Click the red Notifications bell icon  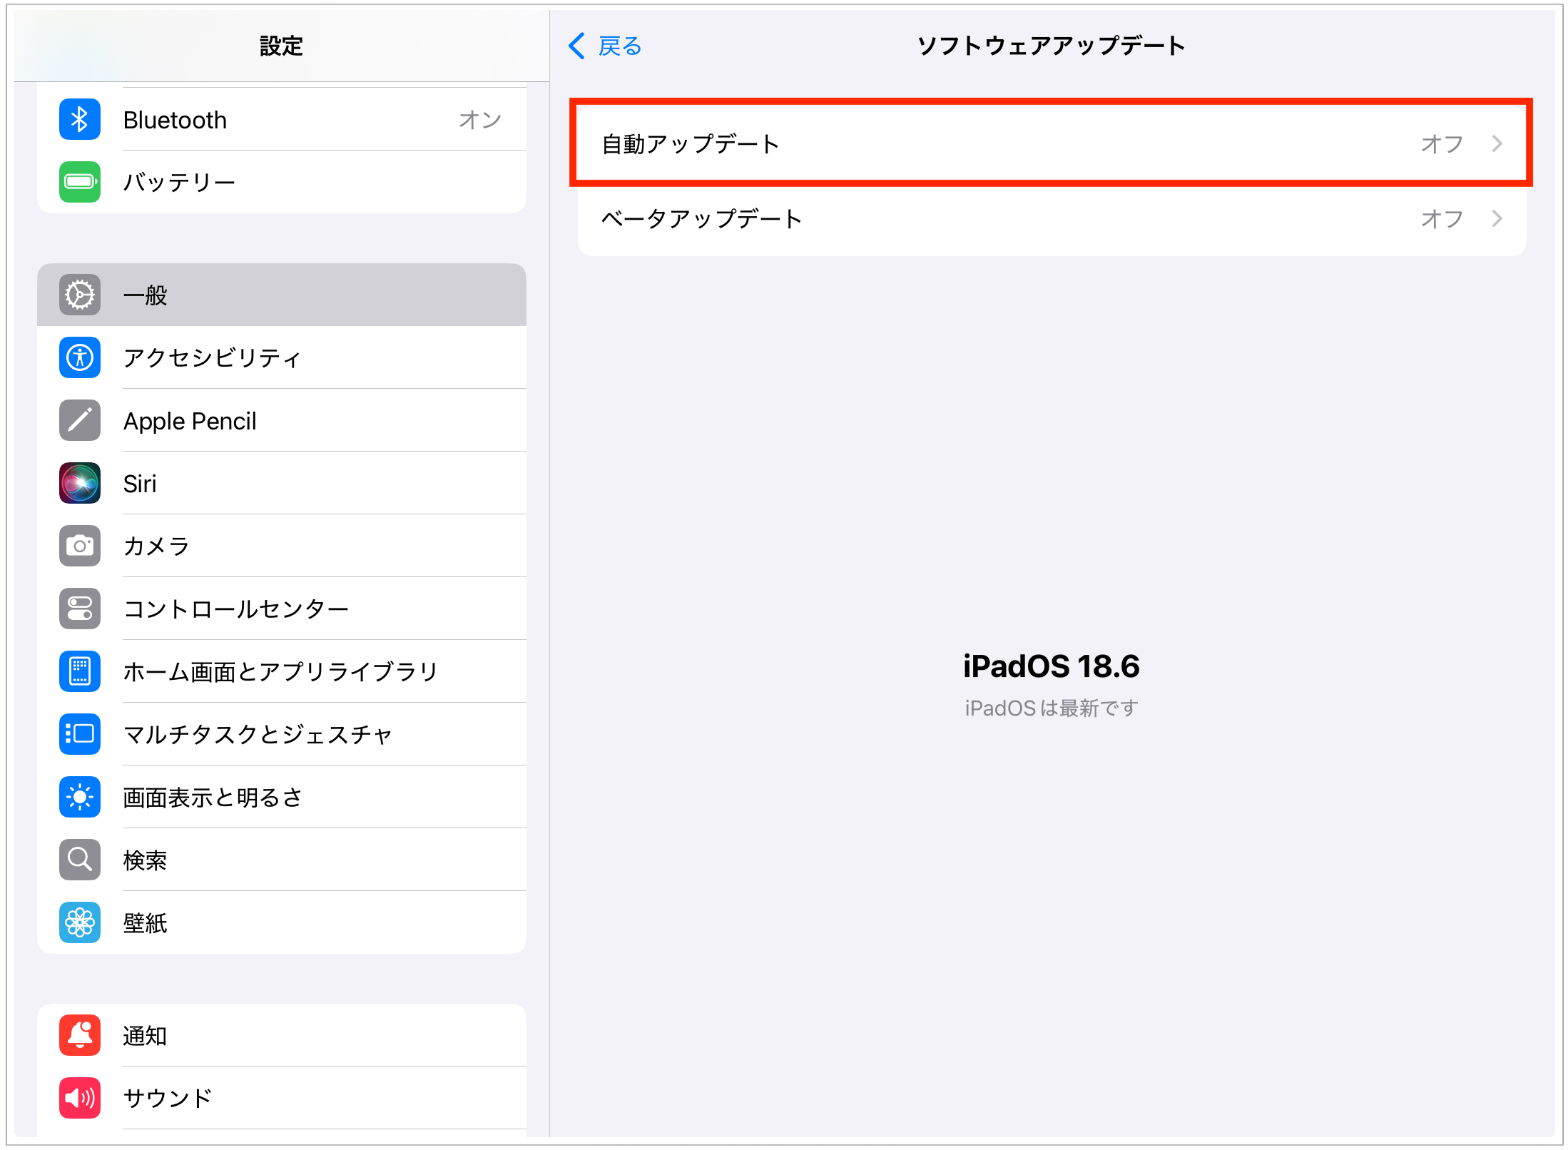[x=79, y=1034]
